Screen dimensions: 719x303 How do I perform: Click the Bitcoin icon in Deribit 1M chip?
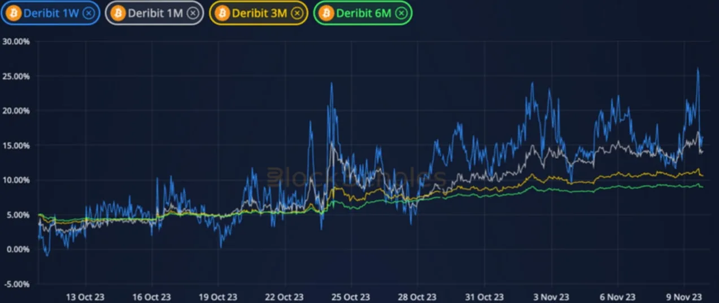(x=118, y=13)
